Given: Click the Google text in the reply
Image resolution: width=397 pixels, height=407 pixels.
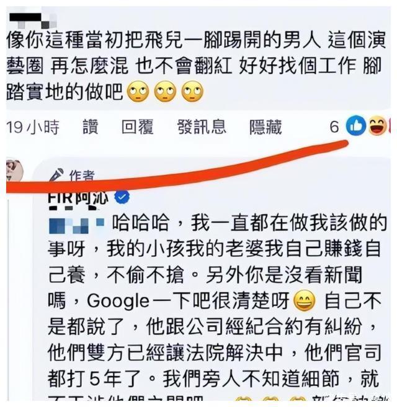Looking at the screenshot, I should (x=118, y=301).
